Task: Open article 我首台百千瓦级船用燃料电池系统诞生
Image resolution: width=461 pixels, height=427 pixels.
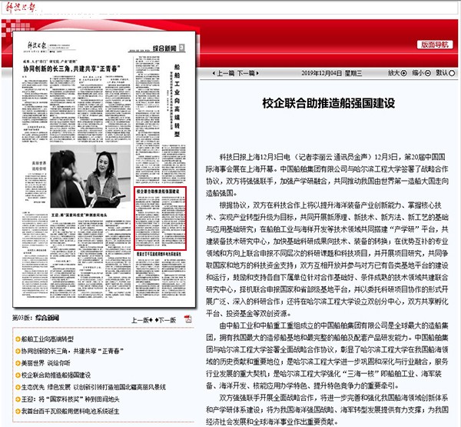Action: point(70,411)
